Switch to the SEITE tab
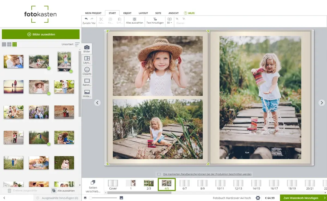 tap(158, 13)
